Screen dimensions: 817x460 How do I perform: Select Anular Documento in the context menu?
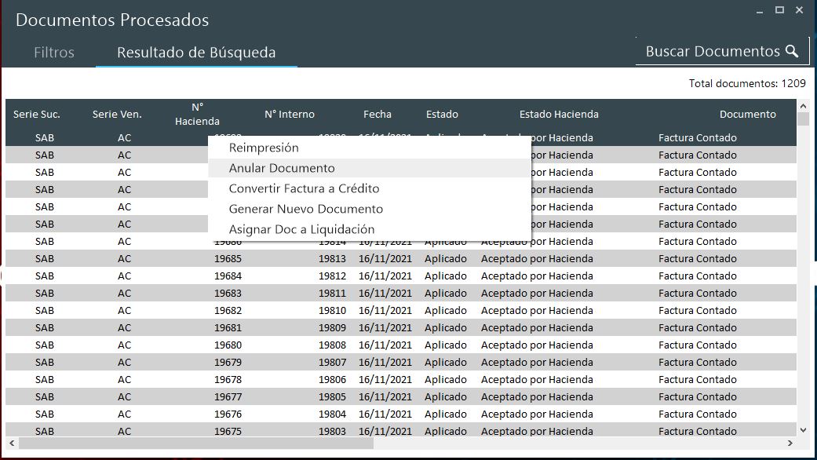[282, 168]
